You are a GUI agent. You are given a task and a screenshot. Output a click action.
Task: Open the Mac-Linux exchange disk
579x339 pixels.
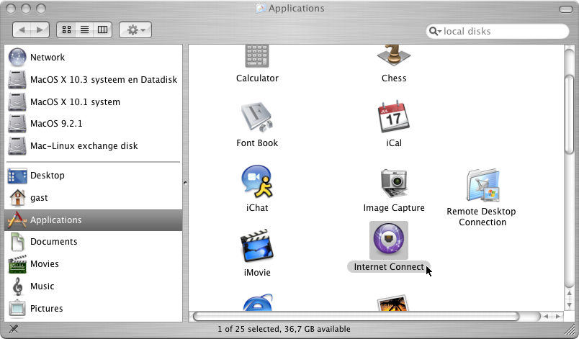pos(93,145)
